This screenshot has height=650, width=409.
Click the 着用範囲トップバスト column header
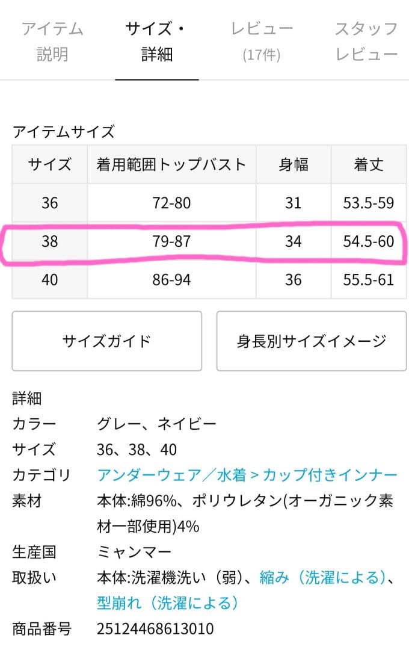(x=170, y=164)
